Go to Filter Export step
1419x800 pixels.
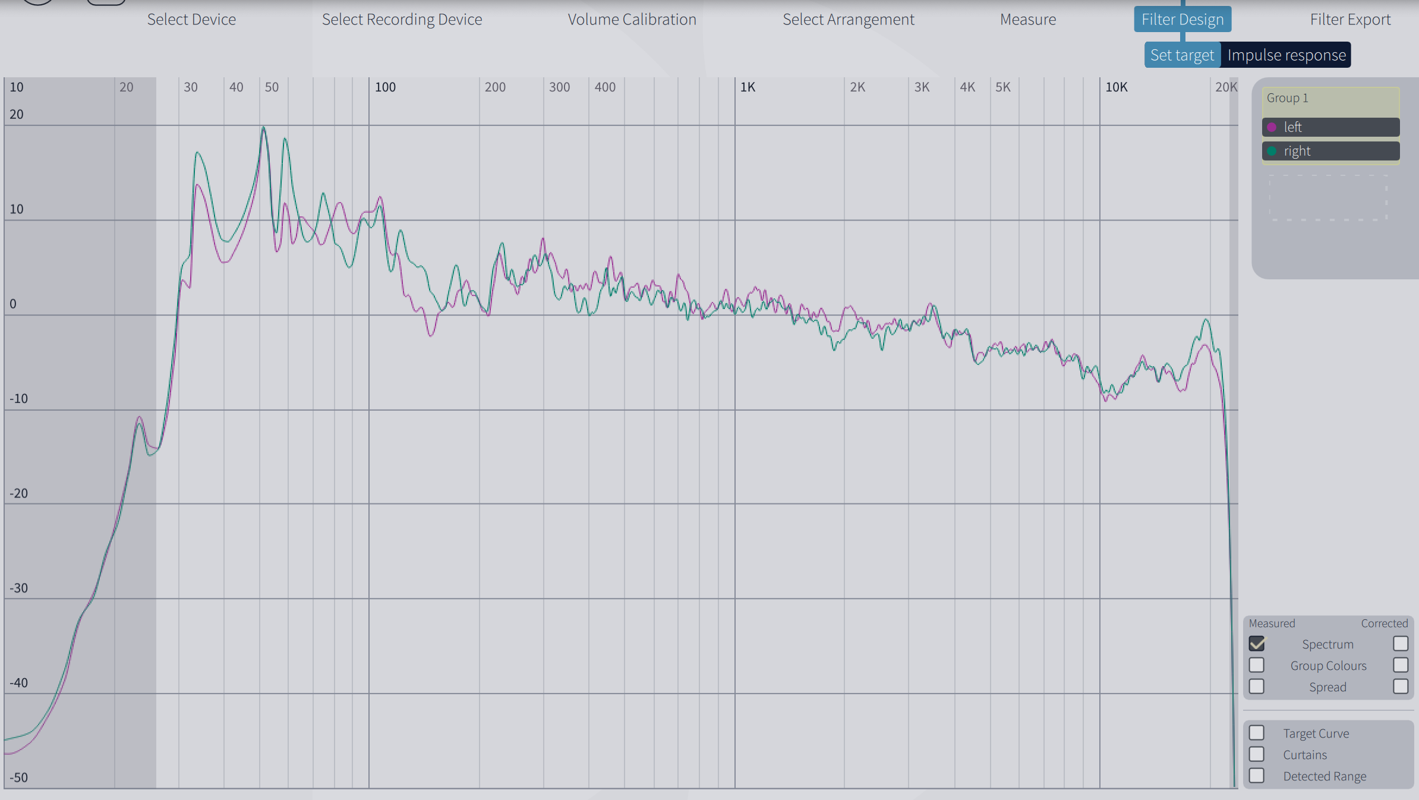(x=1350, y=20)
